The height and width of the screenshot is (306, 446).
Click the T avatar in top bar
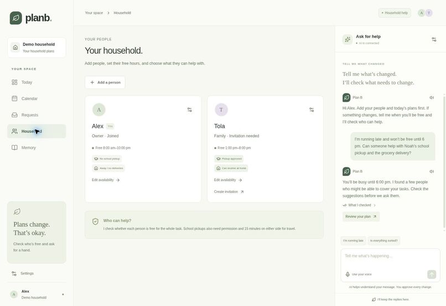(429, 13)
